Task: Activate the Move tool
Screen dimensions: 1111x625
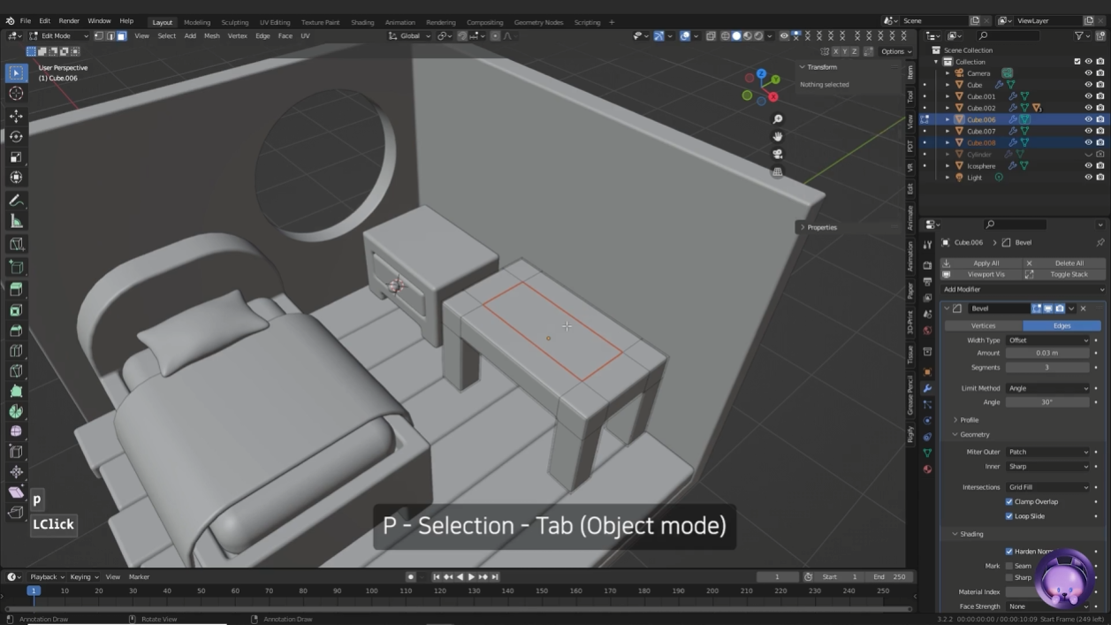Action: click(16, 117)
